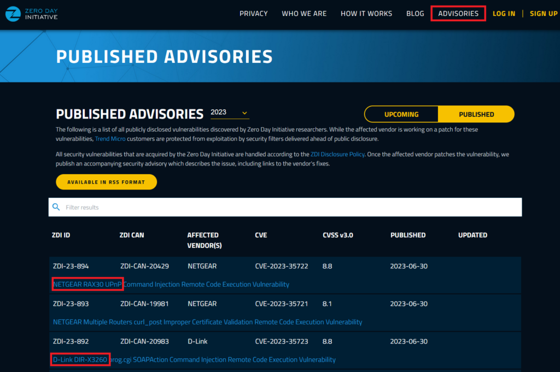The image size is (560, 372).
Task: Visit the Blog section
Action: tap(415, 14)
